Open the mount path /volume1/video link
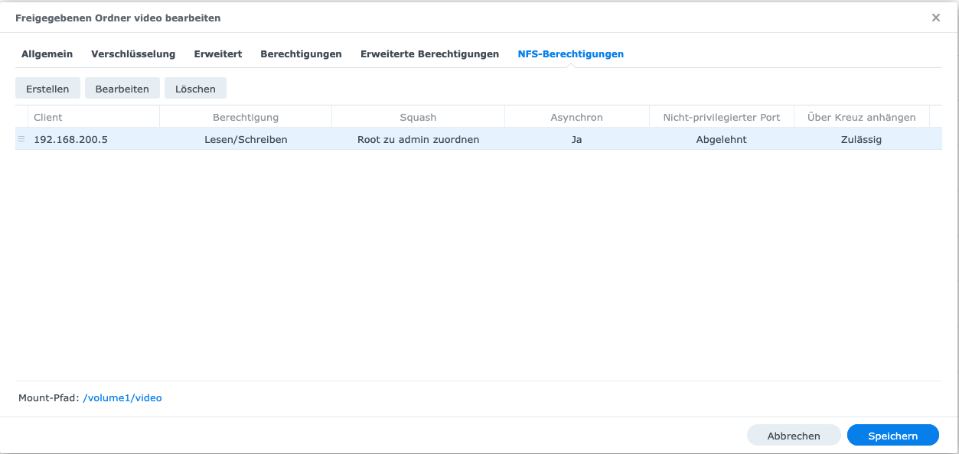 (122, 398)
